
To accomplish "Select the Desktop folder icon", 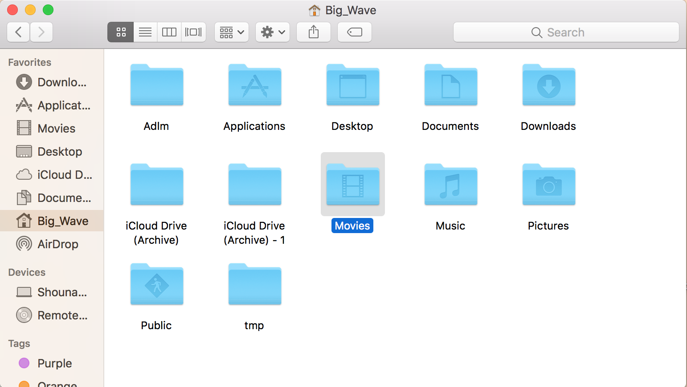I will click(353, 85).
